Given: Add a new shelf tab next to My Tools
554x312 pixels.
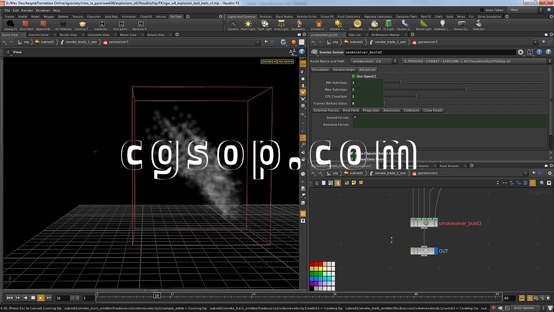Looking at the screenshot, I should pyautogui.click(x=187, y=16).
